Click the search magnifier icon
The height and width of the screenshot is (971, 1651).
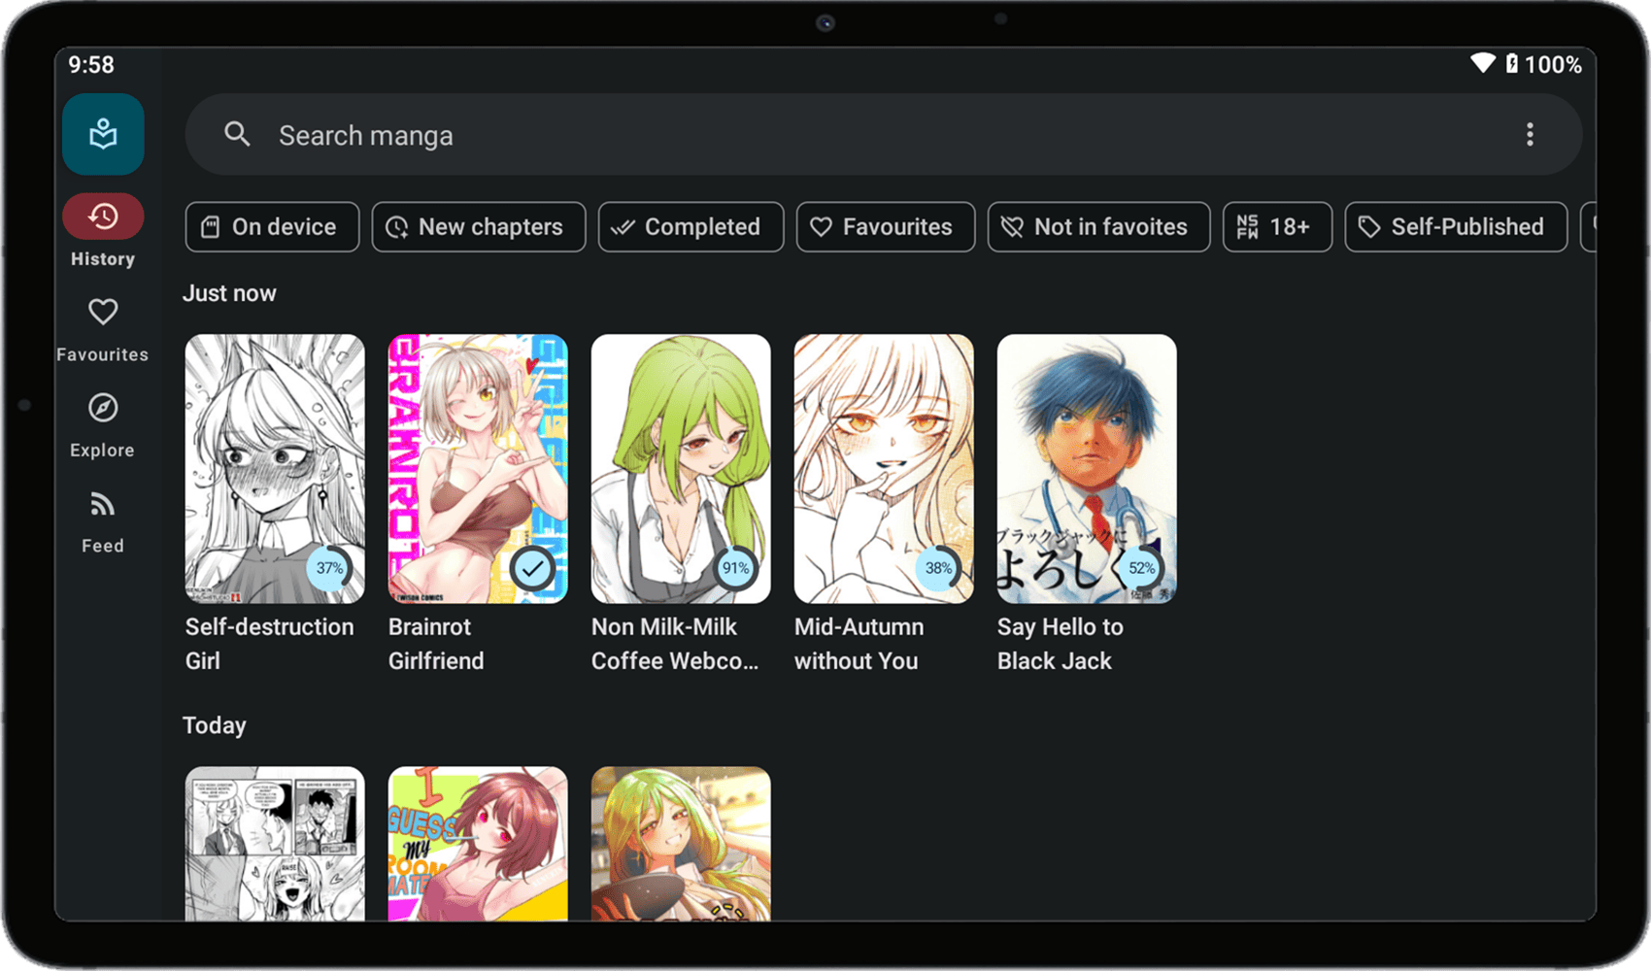coord(237,135)
